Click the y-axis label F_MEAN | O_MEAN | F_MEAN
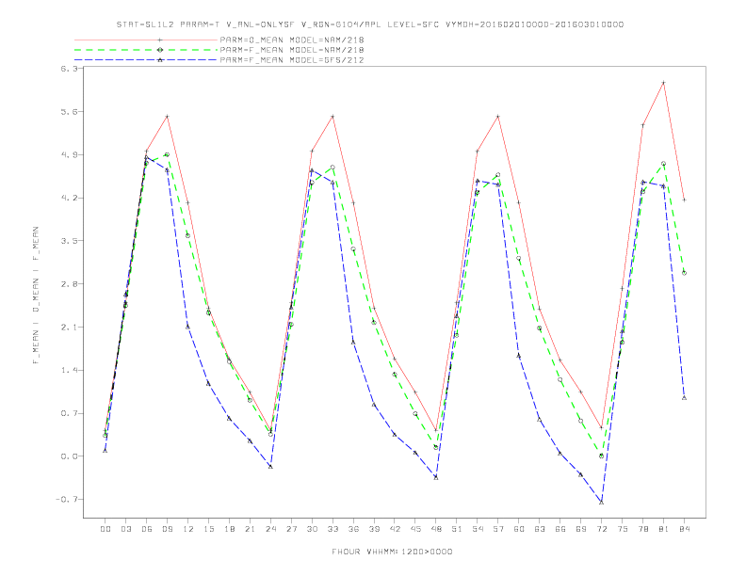 click(36, 296)
